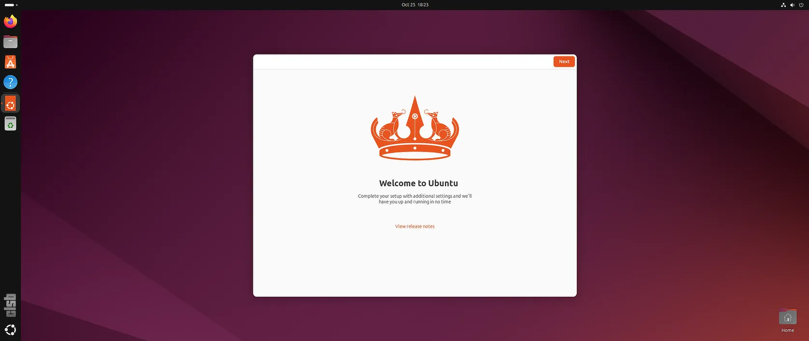Open the Trash dock icon
The width and height of the screenshot is (809, 341).
(10, 123)
